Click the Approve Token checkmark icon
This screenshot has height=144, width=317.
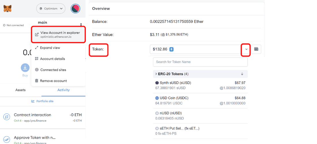click(x=6, y=140)
